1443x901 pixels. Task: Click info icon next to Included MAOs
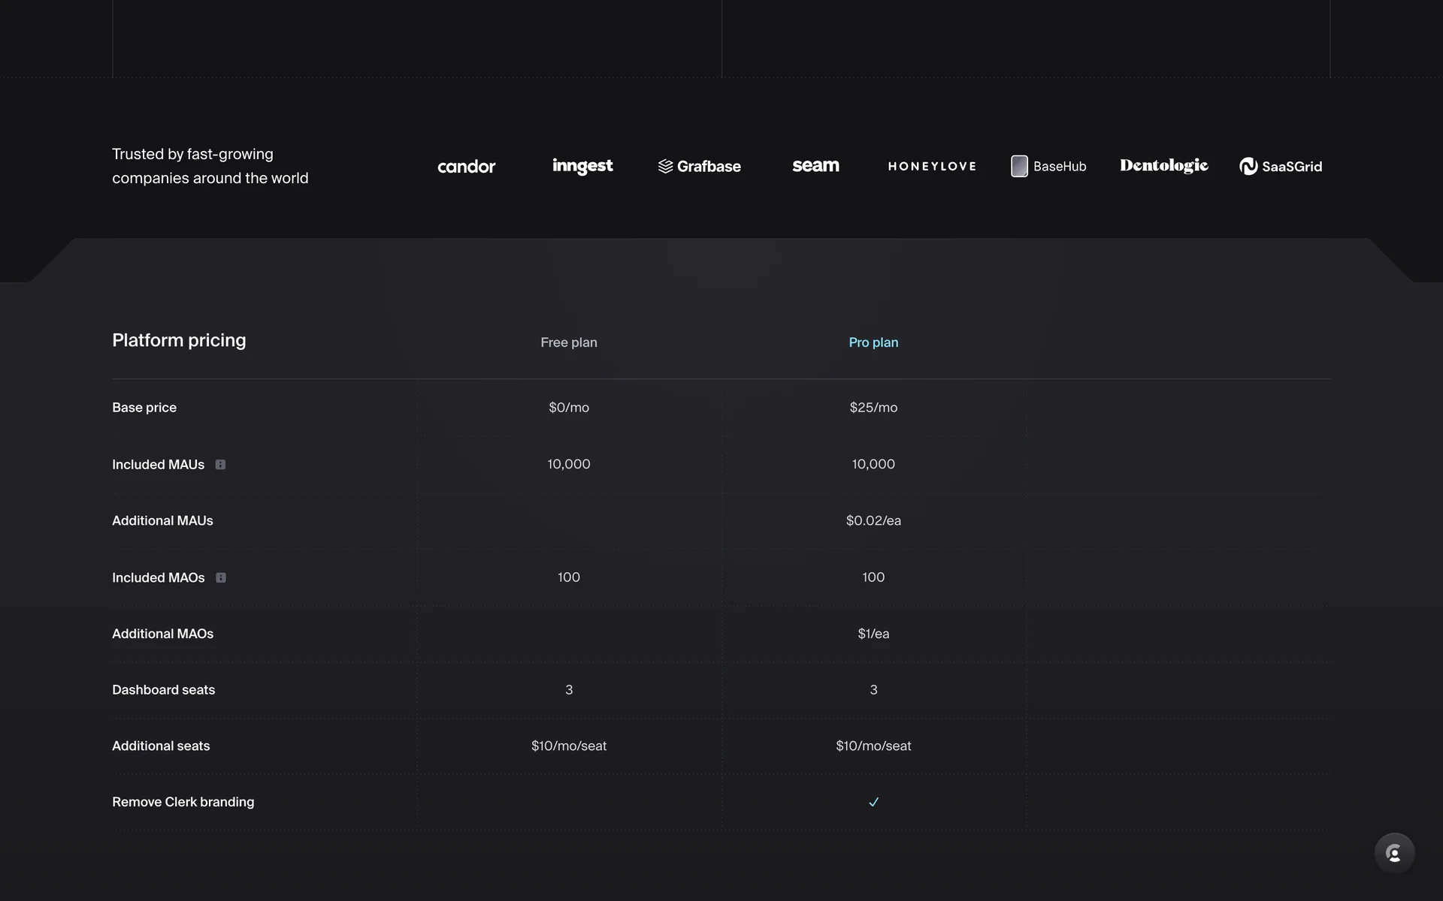(221, 577)
